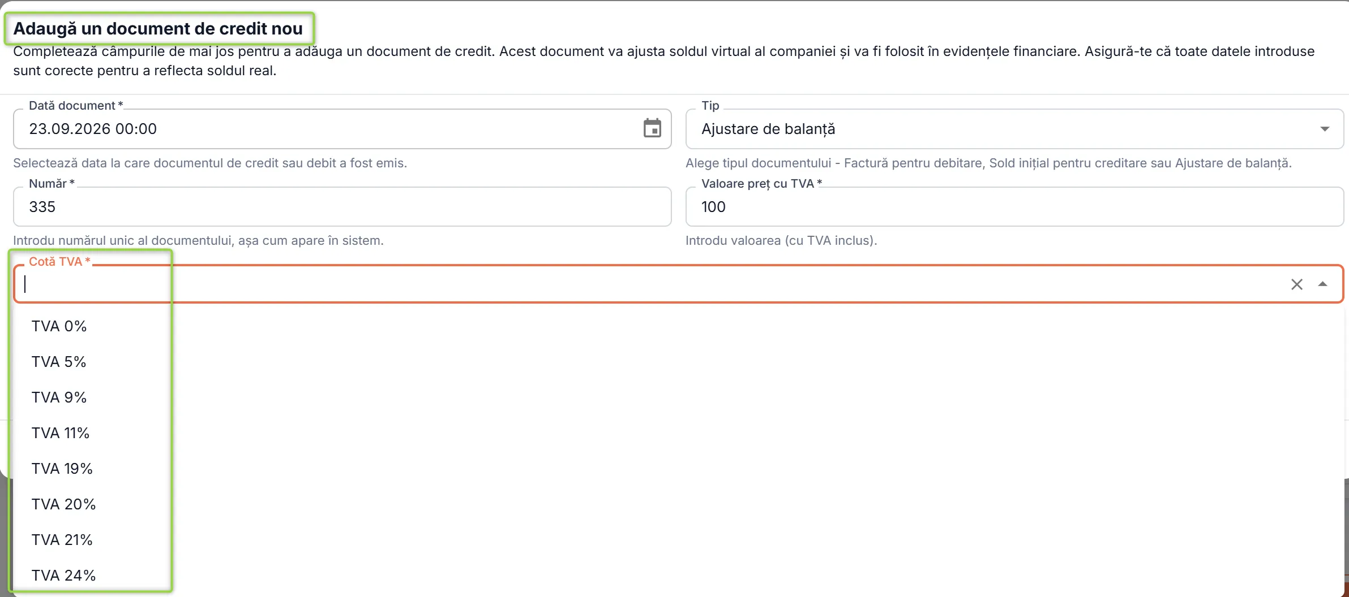Pick the TVA 9% rate
The width and height of the screenshot is (1349, 597).
pyautogui.click(x=679, y=397)
